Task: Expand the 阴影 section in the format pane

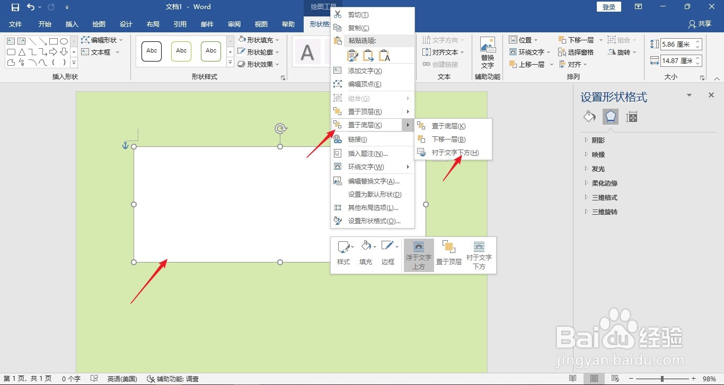Action: [598, 139]
